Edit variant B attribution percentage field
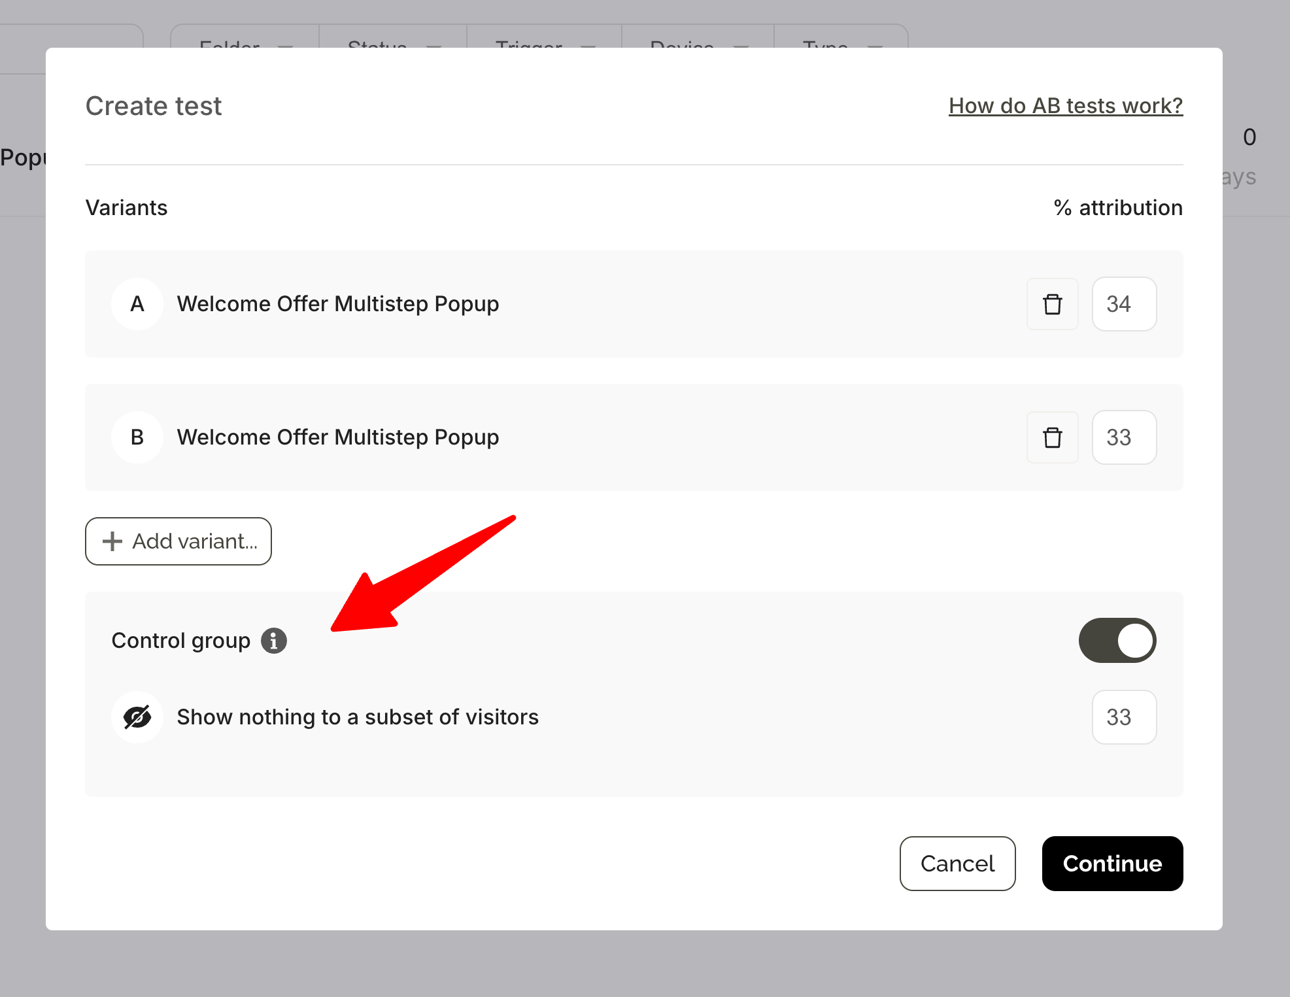The image size is (1290, 997). [x=1123, y=437]
